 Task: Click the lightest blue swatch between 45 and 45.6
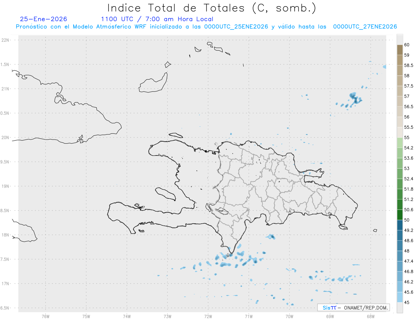[400, 297]
